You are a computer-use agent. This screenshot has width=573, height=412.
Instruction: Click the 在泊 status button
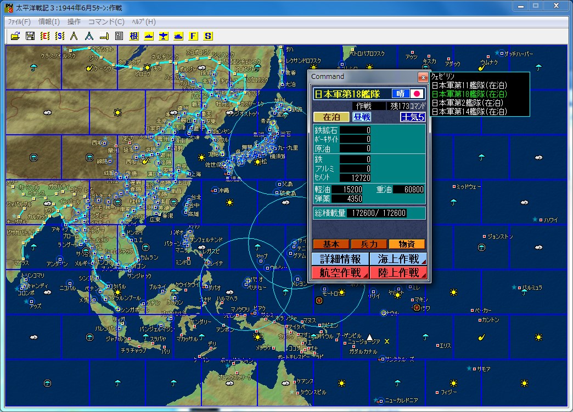tap(332, 117)
